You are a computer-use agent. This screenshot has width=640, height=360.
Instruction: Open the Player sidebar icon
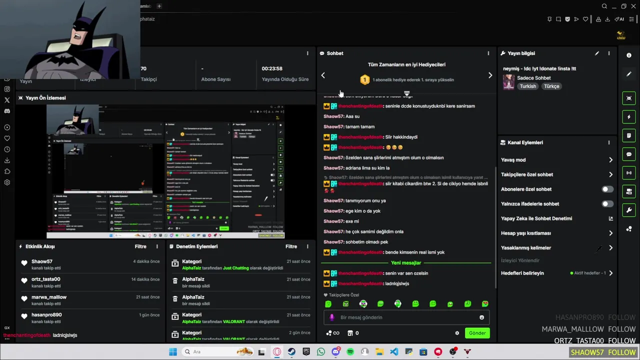click(x=7, y=127)
